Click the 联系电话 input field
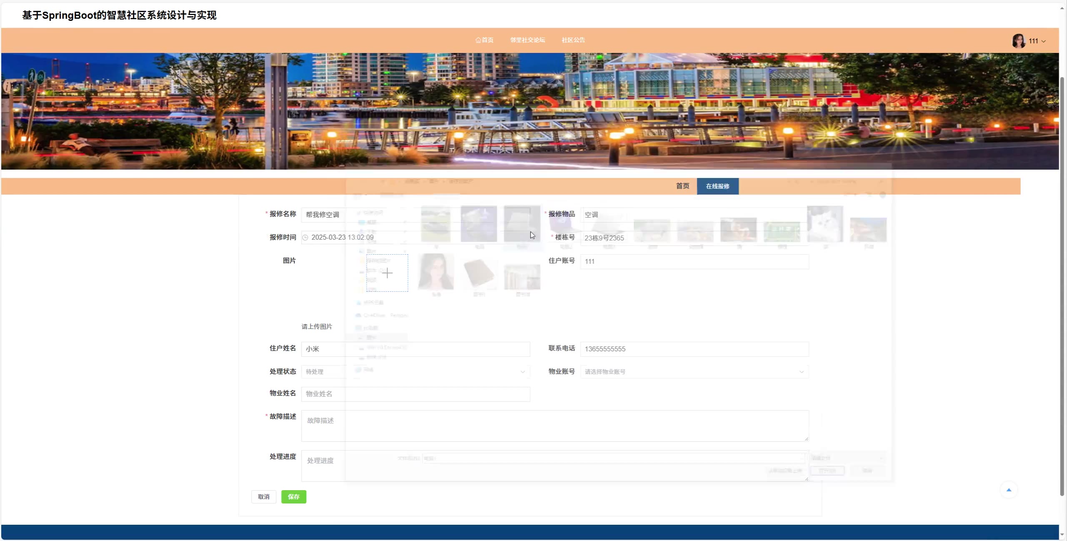Image resolution: width=1067 pixels, height=541 pixels. click(694, 349)
